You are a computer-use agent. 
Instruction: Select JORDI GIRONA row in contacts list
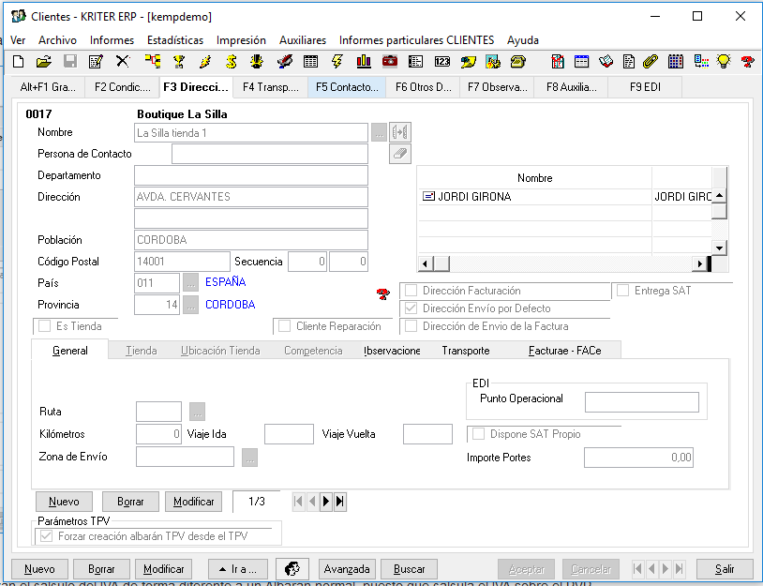tap(565, 197)
